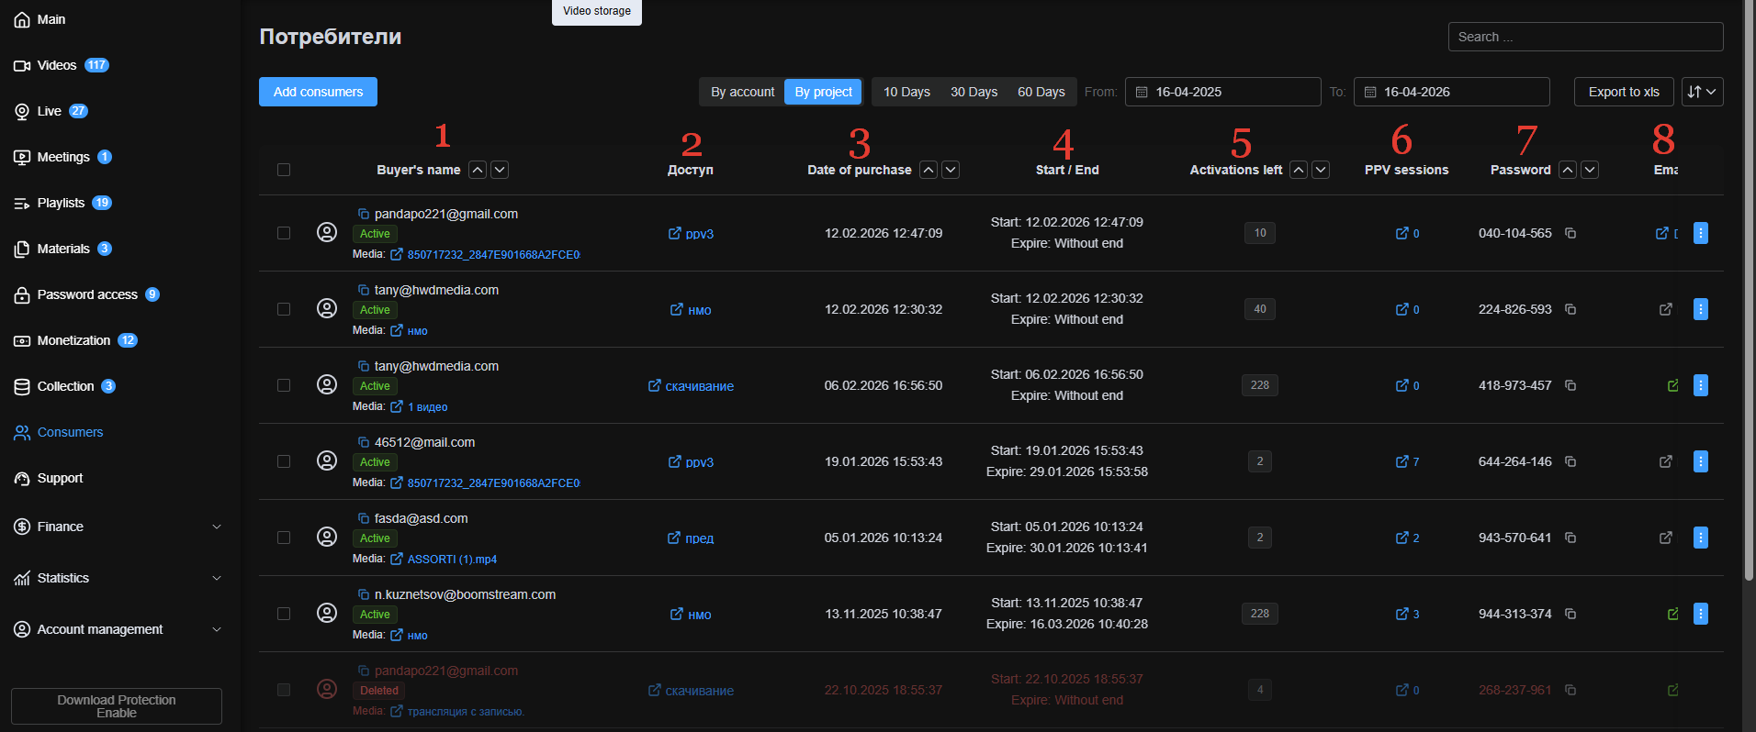Copy email n.kuznetsov@boomstream.com icon
The image size is (1756, 732).
pyautogui.click(x=364, y=594)
